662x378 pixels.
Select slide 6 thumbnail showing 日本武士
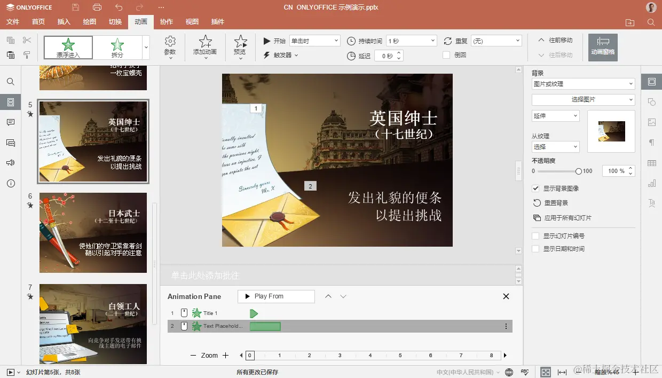click(93, 233)
